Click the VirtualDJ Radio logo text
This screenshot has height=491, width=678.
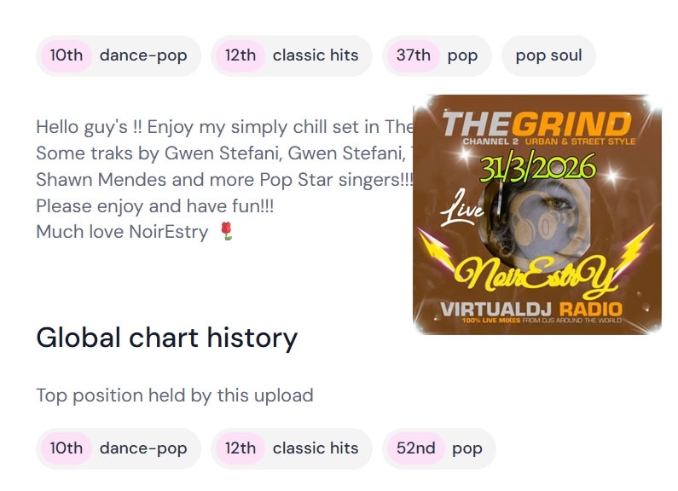pyautogui.click(x=531, y=309)
